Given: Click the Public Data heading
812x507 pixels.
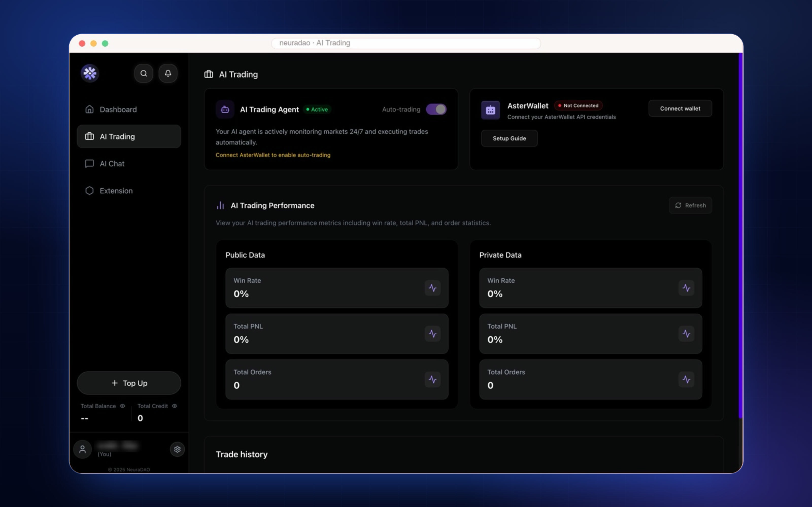Looking at the screenshot, I should tap(245, 255).
